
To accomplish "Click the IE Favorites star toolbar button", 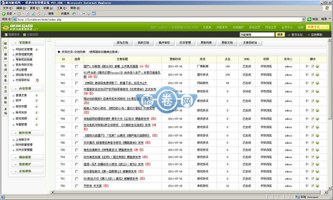I will tap(63, 13).
